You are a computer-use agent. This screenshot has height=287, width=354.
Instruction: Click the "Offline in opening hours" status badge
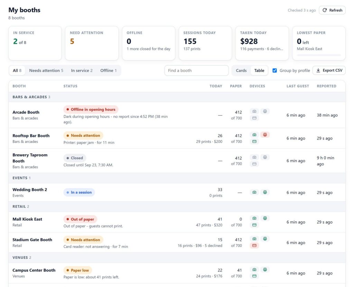(91, 109)
